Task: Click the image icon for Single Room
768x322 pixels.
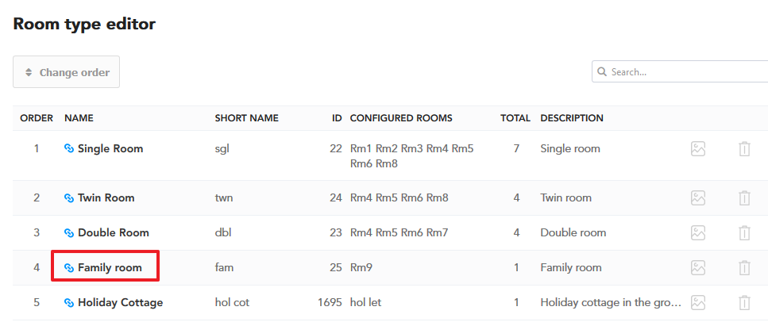Action: [x=698, y=149]
